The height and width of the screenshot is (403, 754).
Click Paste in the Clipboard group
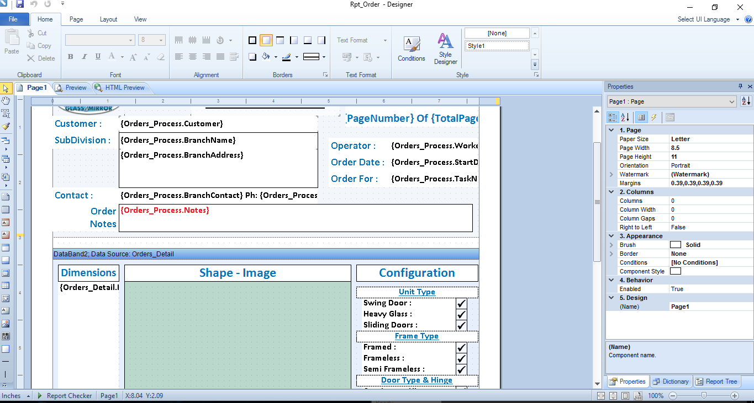pos(12,42)
